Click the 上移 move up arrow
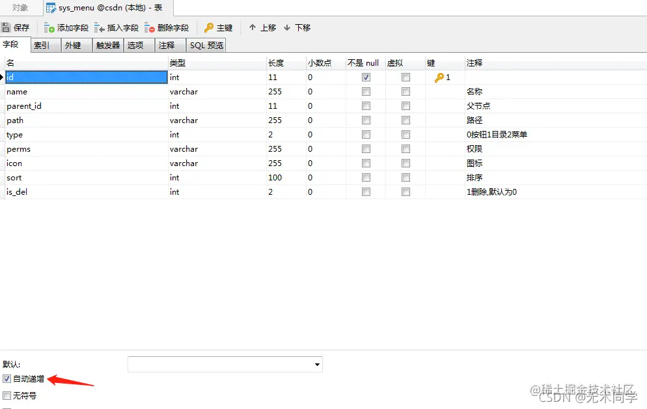 pyautogui.click(x=253, y=27)
